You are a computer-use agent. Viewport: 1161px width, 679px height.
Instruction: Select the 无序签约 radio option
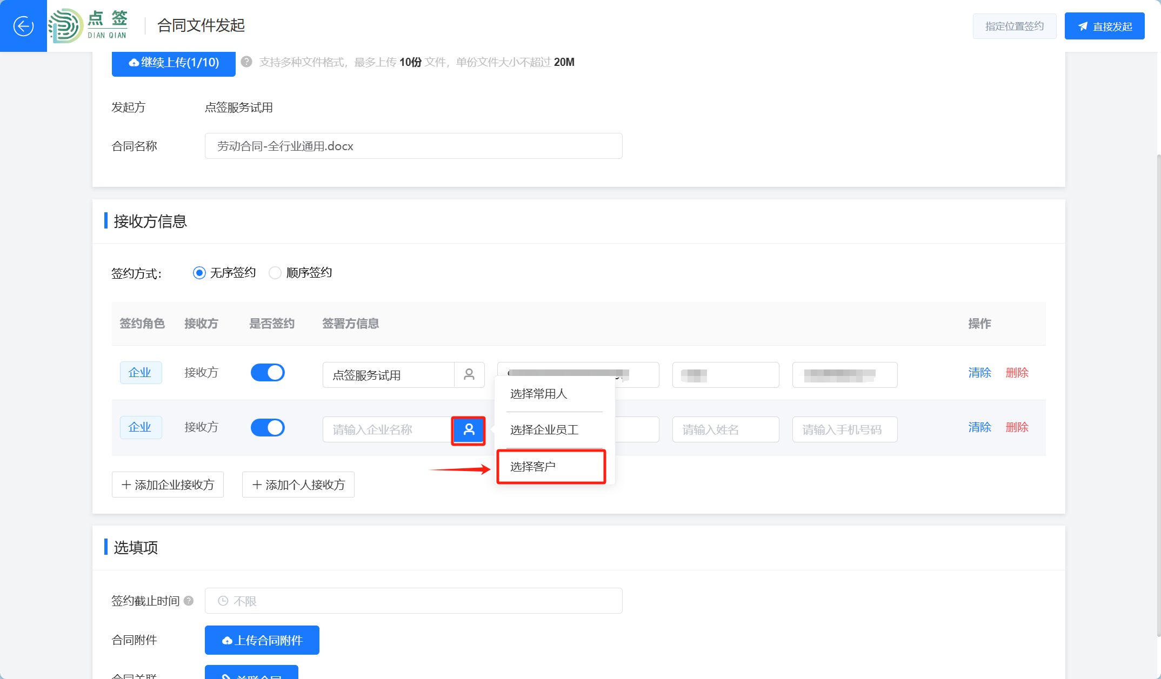click(199, 273)
